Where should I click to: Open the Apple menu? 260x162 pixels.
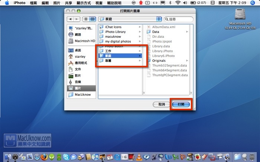point(7,3)
